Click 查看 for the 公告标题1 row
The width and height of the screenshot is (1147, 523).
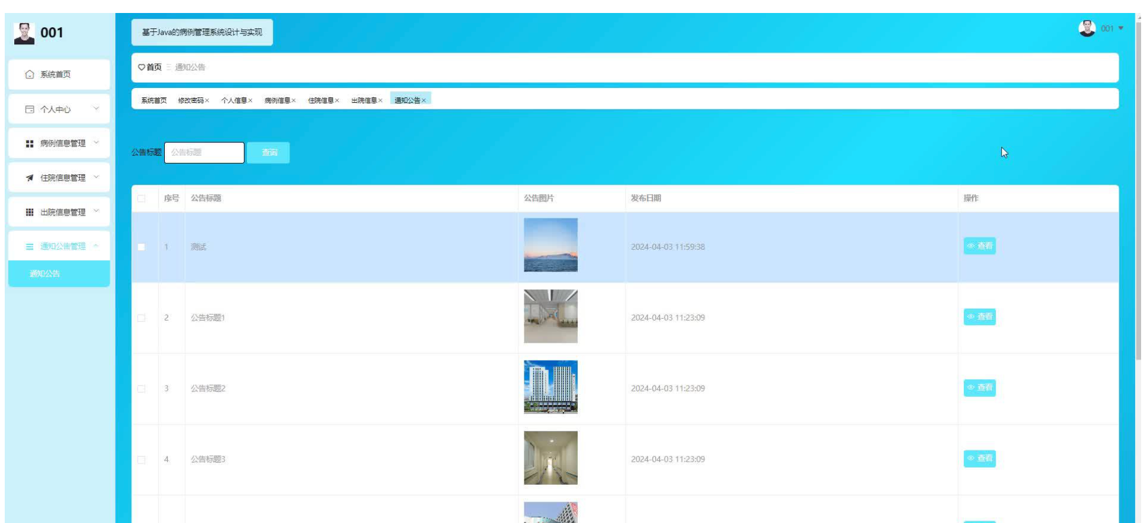click(979, 316)
